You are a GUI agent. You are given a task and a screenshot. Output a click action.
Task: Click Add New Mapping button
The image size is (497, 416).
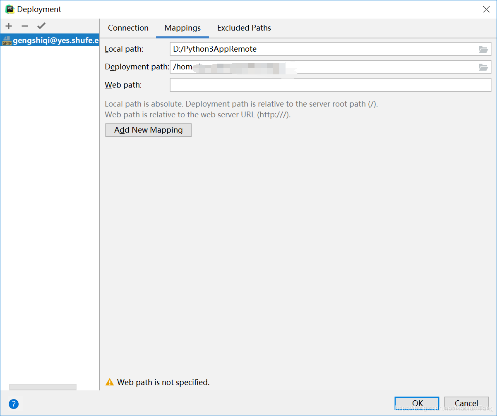148,130
